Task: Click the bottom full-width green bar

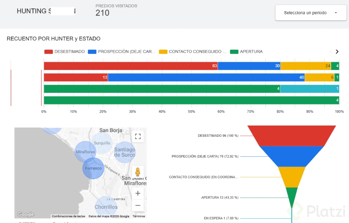Action: tap(191, 101)
